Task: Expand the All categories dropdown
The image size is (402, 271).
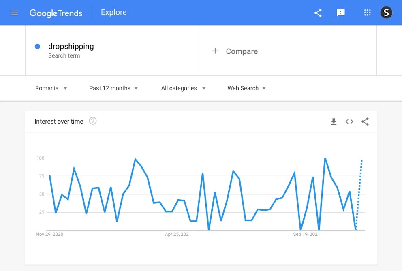Action: tap(183, 88)
